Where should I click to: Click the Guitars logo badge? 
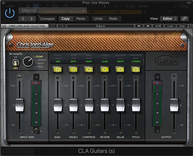point(167,61)
